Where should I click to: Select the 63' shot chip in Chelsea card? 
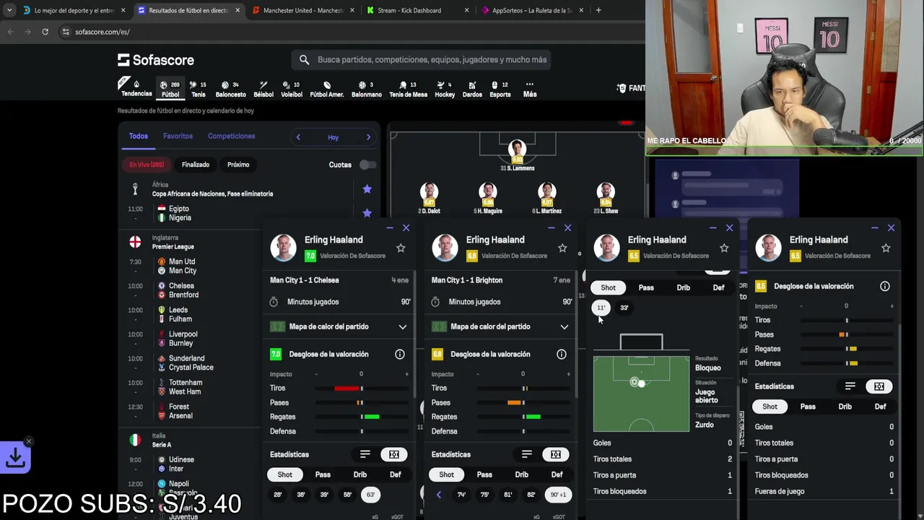[x=370, y=495]
